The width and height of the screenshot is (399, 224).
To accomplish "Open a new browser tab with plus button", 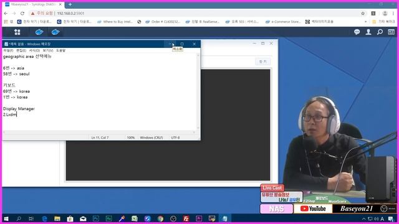I will 70,4.
